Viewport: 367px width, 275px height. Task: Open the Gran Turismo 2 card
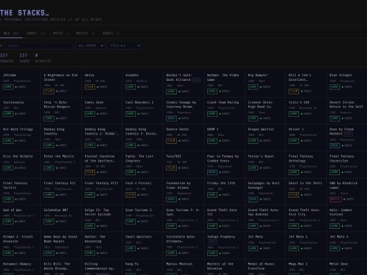pyautogui.click(x=143, y=219)
